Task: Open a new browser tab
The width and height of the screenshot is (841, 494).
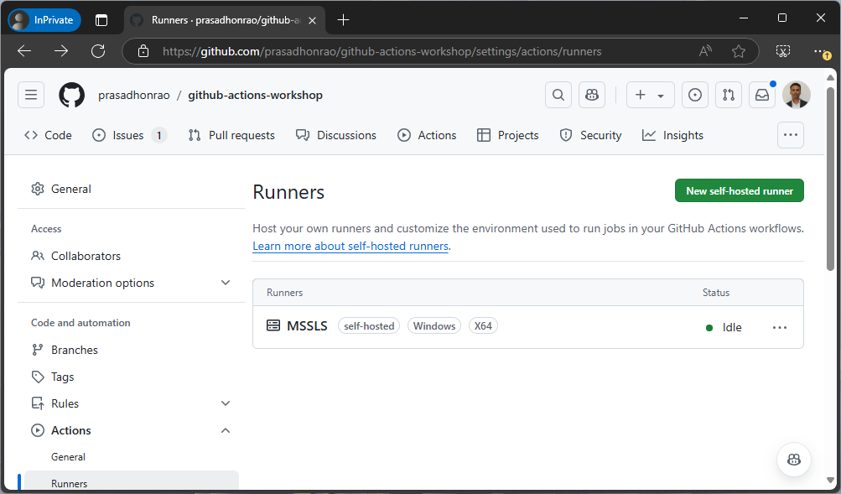Action: pos(343,20)
